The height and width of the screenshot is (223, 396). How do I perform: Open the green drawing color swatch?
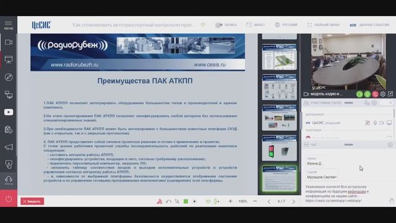(x=186, y=201)
